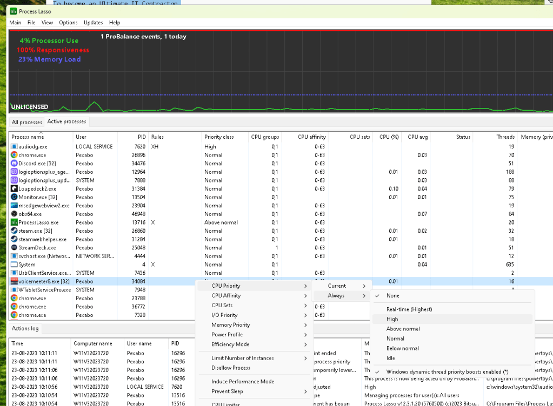Click the Chrome icon for PID 23788

point(14,298)
